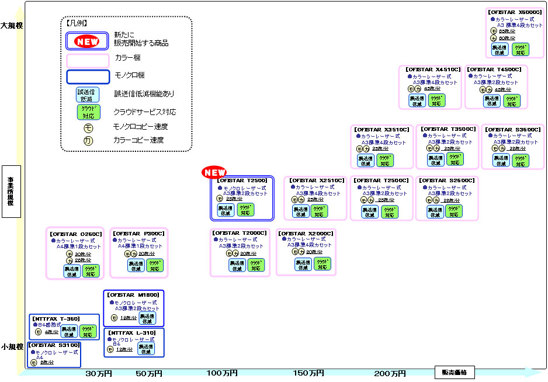Click the 事業所規模 vertical axis label box
The height and width of the screenshot is (382, 548).
point(11,192)
